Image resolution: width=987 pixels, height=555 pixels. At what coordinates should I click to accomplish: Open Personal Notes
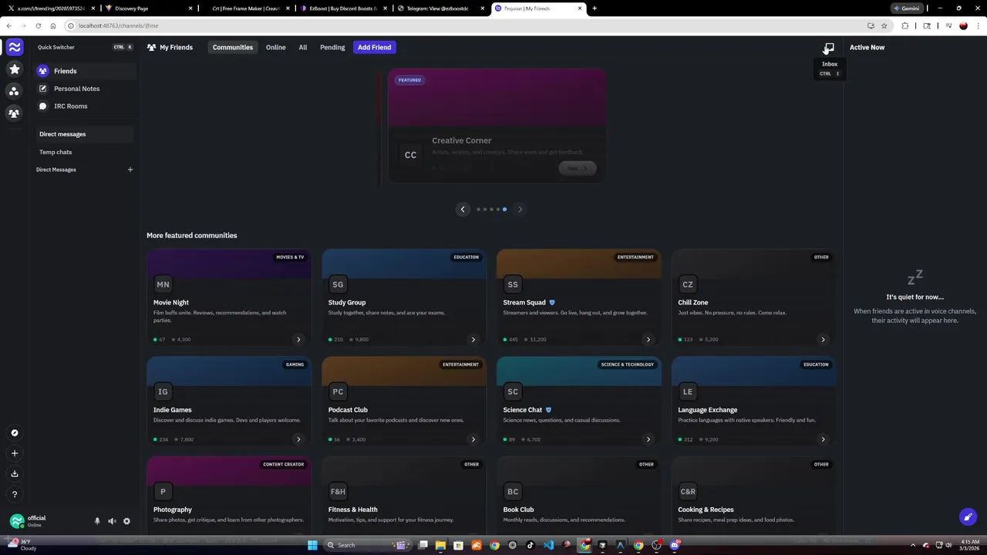pyautogui.click(x=86, y=89)
